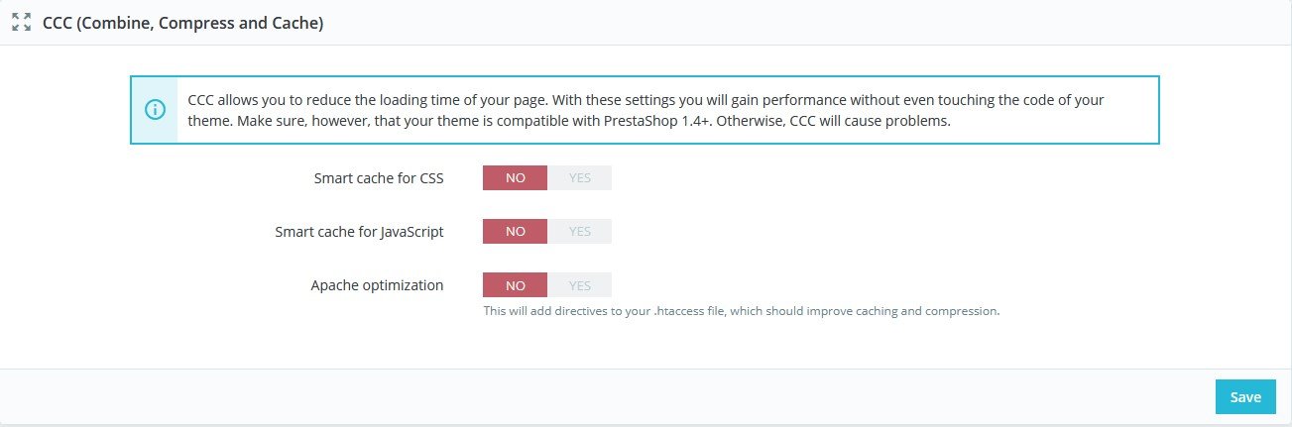1292x427 pixels.
Task: Click the info circle icon in the notice
Action: (x=155, y=110)
